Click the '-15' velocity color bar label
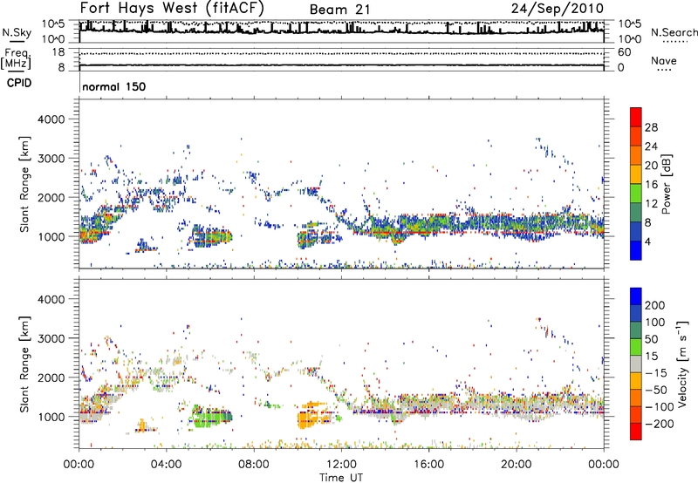The width and height of the screenshot is (698, 483). 655,373
